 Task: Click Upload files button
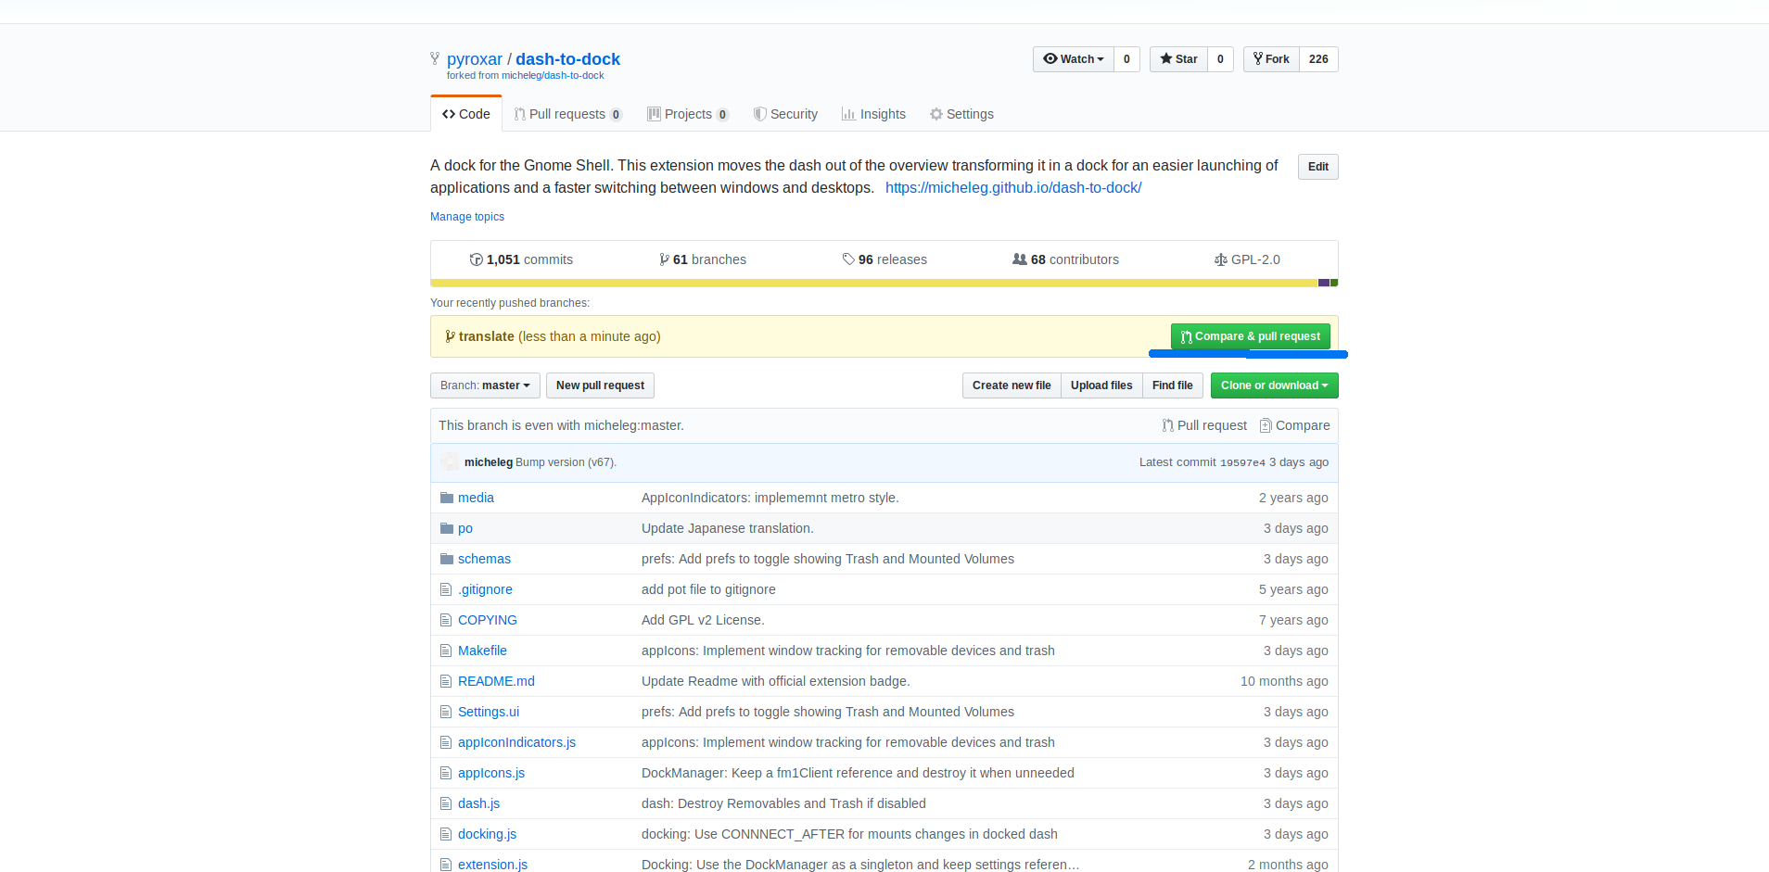pos(1101,385)
